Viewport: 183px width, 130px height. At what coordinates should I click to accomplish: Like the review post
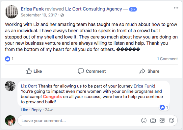pos(34,71)
